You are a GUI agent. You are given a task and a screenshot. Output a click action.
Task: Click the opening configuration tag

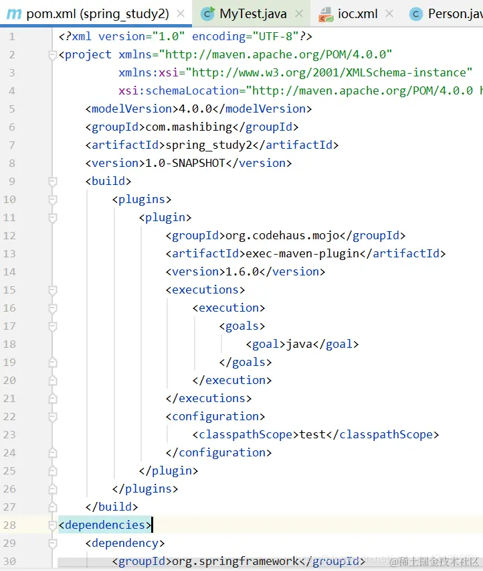(x=215, y=417)
